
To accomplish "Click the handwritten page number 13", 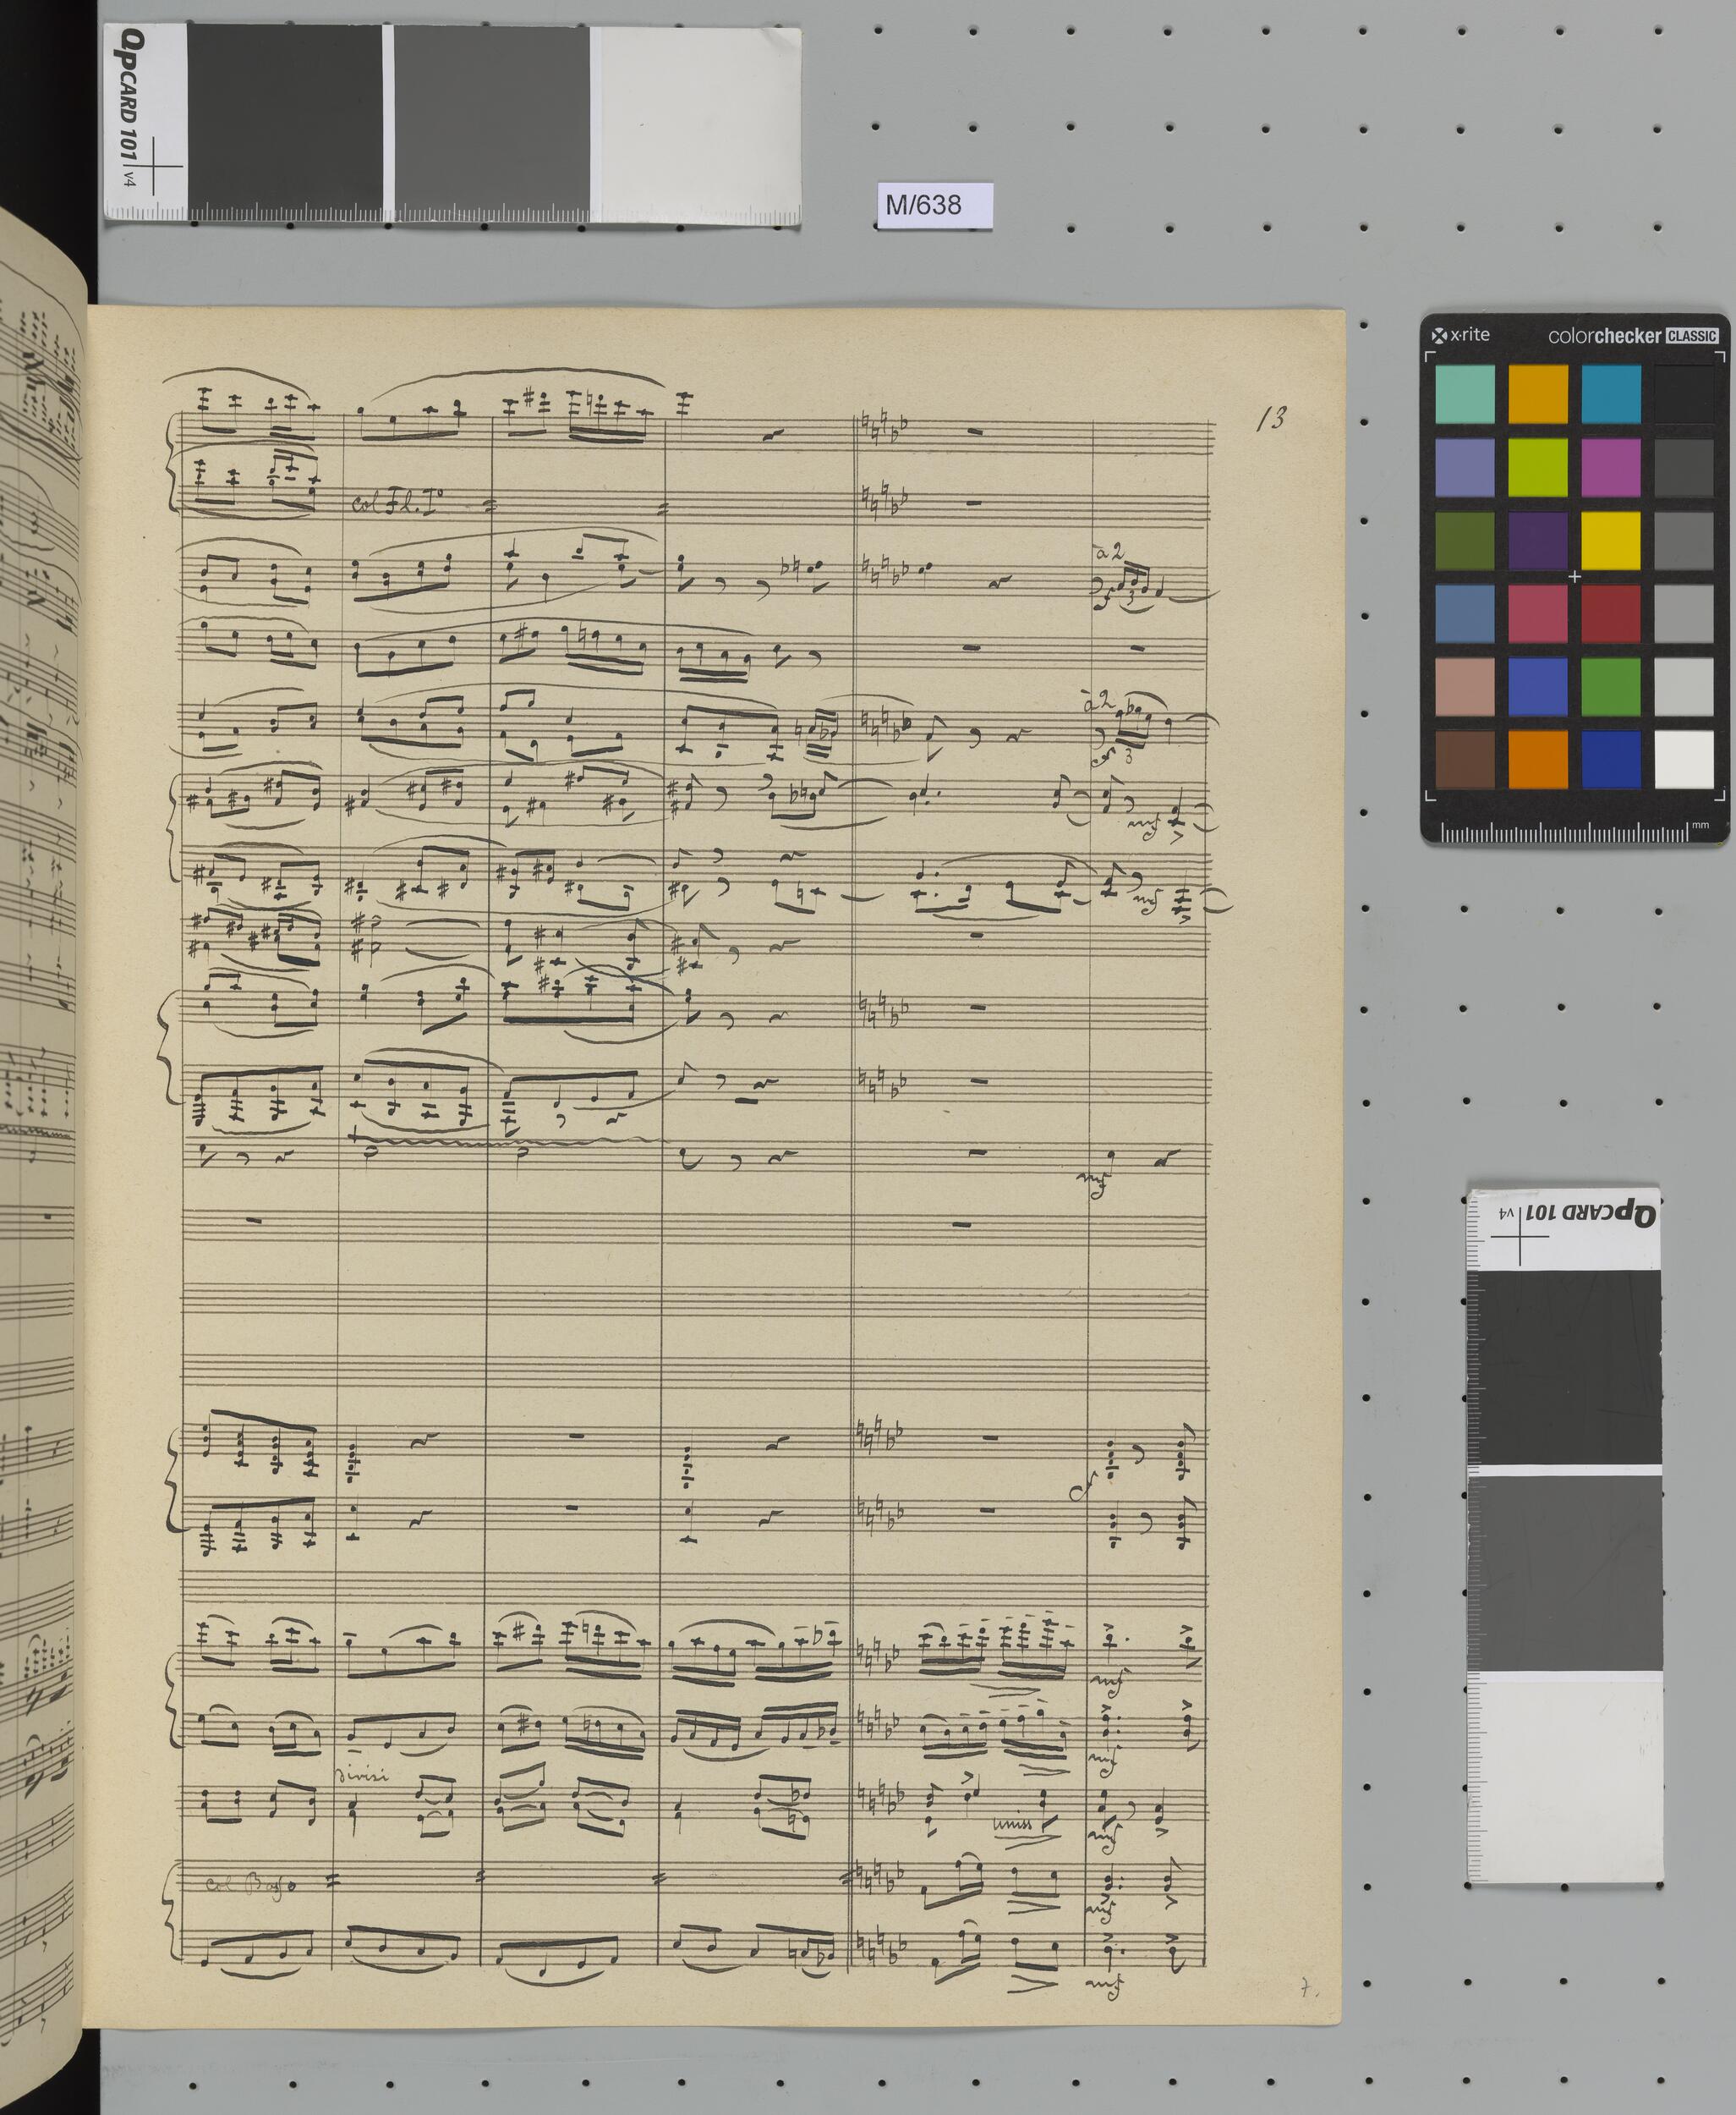I will pyautogui.click(x=1271, y=418).
